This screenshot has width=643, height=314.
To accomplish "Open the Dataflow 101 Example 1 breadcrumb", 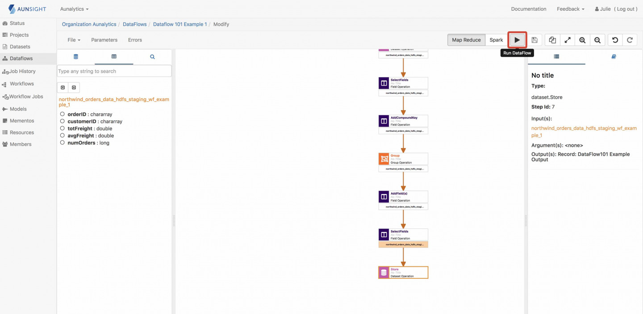I will coord(180,24).
